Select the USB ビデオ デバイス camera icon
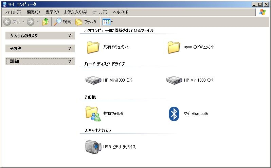Screen dimensions: 271x168 tap(93, 147)
